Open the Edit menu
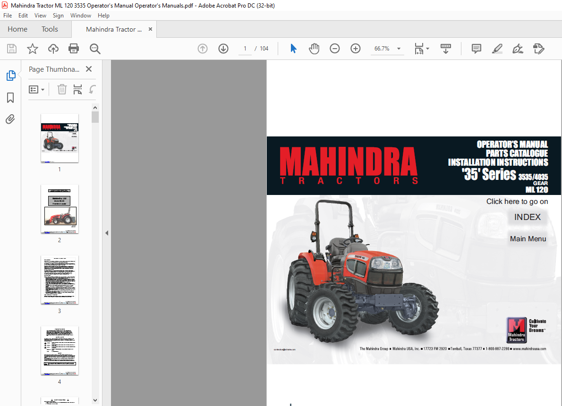This screenshot has height=406, width=562. click(x=23, y=16)
